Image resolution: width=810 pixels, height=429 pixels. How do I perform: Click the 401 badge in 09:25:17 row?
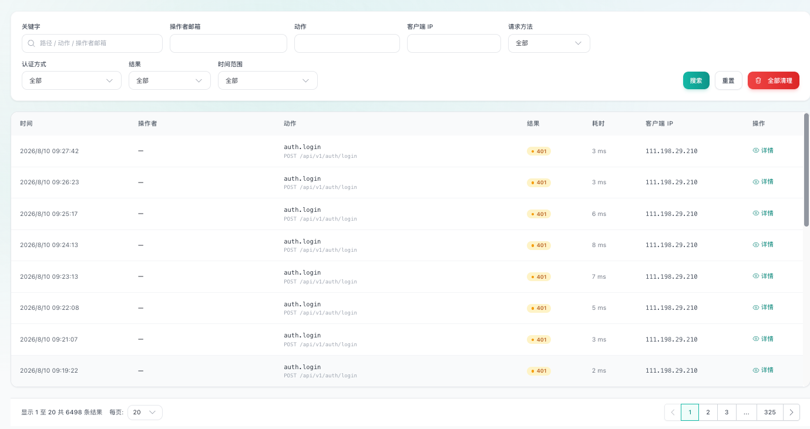539,214
